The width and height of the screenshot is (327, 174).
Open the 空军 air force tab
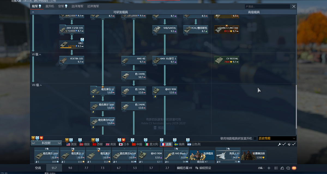point(63,6)
